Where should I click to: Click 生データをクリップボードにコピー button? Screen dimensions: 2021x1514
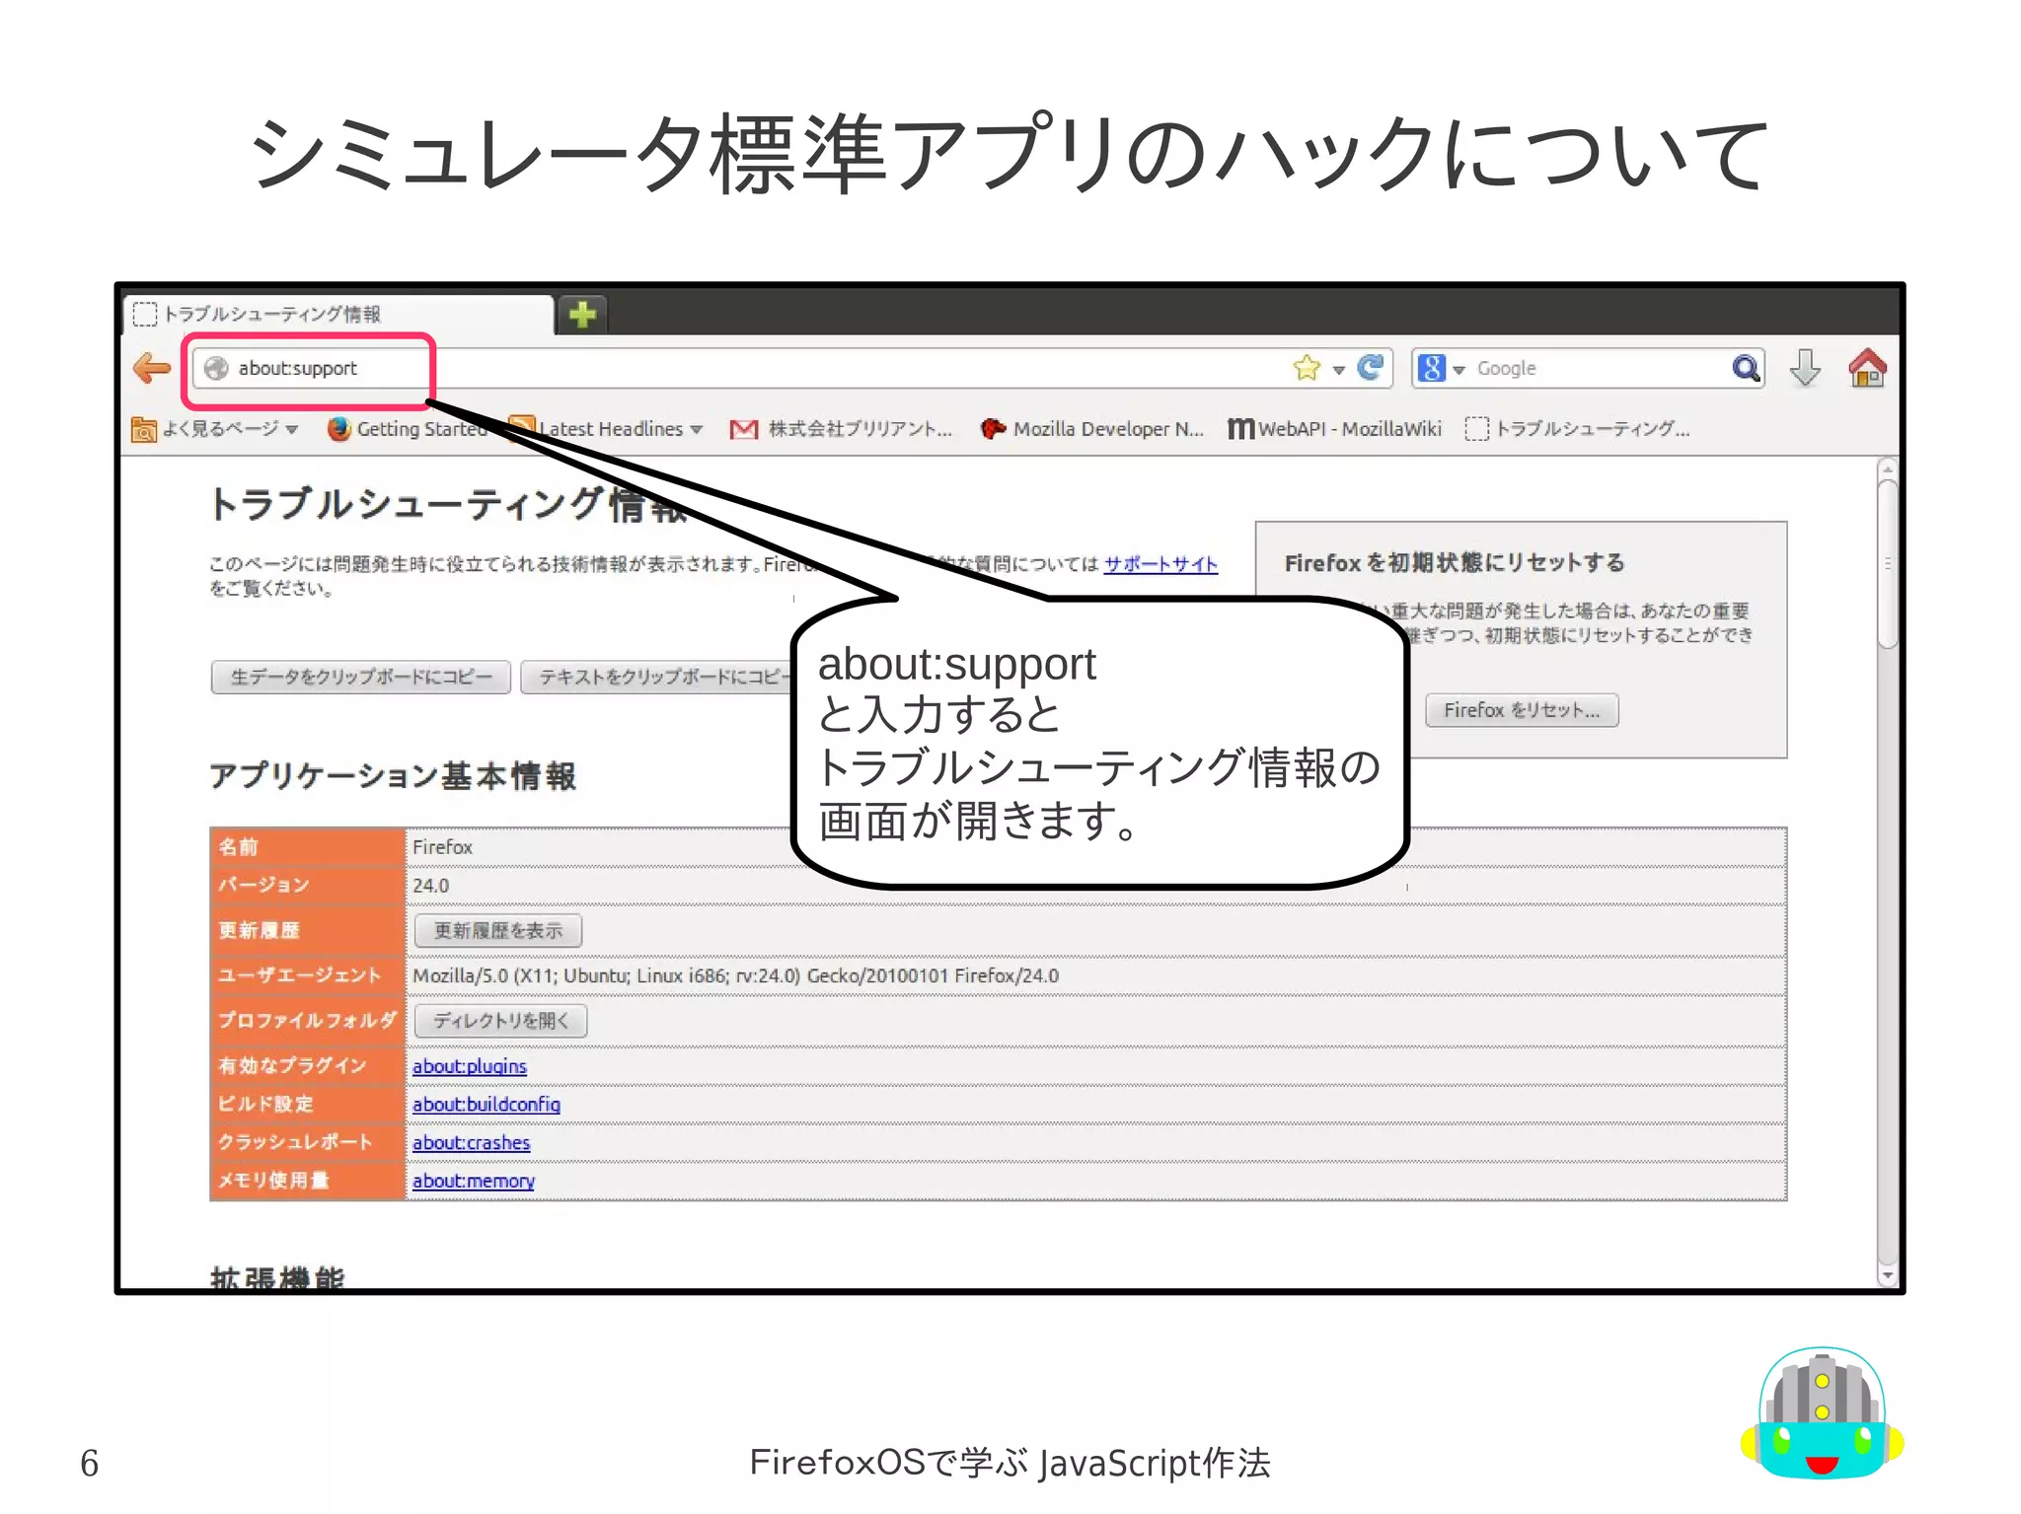[360, 678]
